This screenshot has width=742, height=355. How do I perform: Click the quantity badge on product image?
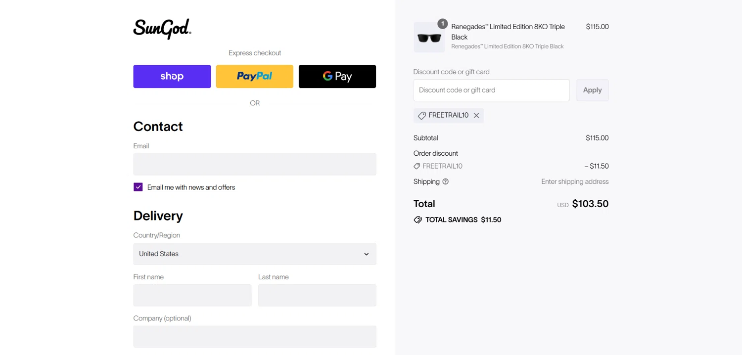442,24
